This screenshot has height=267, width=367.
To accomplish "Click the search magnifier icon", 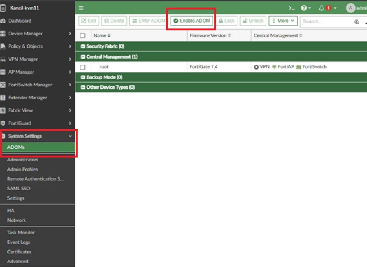I will (x=357, y=21).
